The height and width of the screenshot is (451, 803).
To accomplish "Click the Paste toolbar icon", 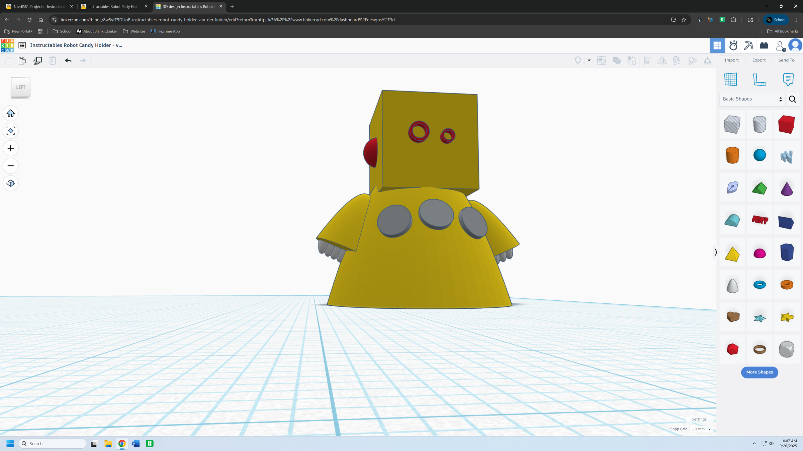I will point(22,60).
